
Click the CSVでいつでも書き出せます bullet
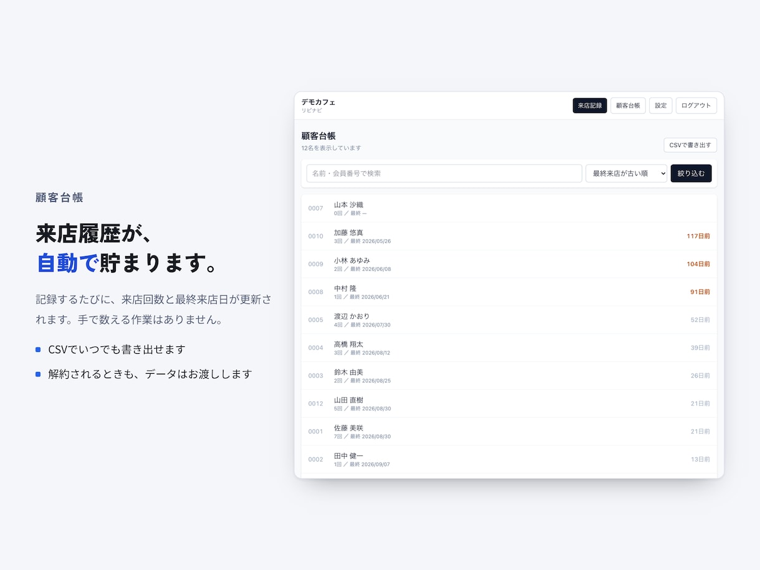pyautogui.click(x=116, y=349)
